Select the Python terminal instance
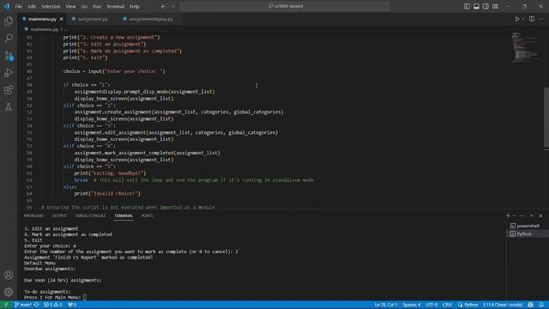This screenshot has height=309, width=549. [x=528, y=234]
